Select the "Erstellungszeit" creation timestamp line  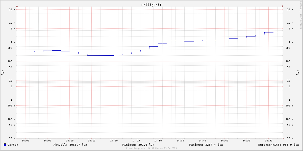click(x=151, y=148)
